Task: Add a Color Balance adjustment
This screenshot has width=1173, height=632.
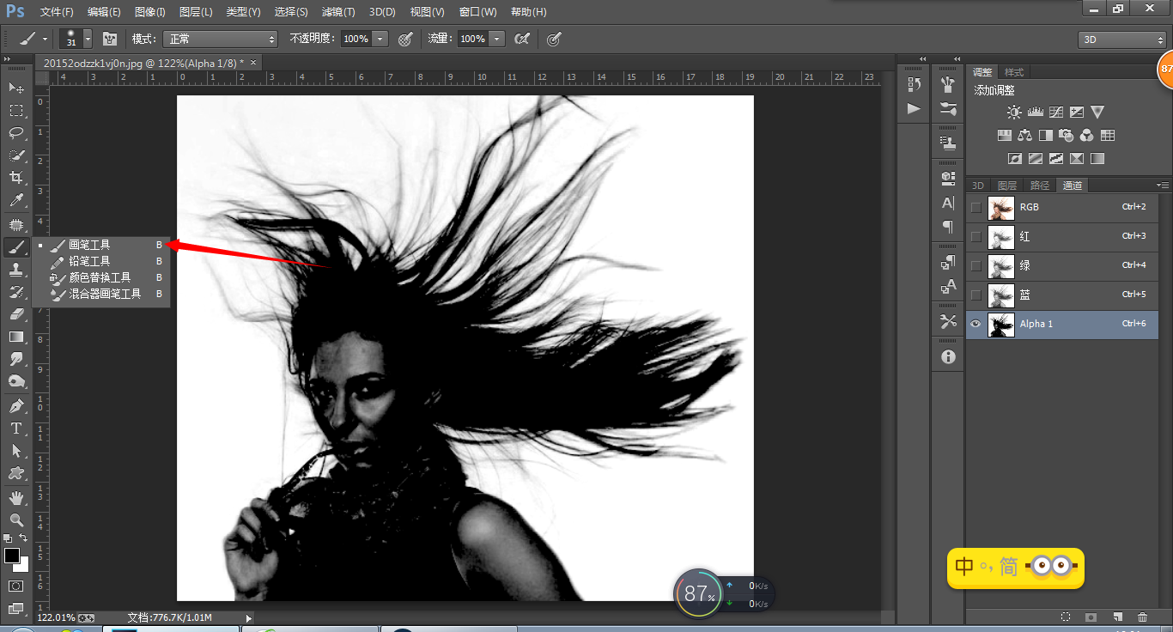Action: (1024, 136)
